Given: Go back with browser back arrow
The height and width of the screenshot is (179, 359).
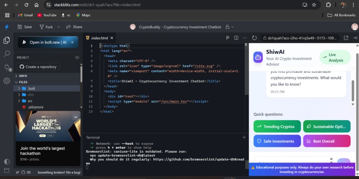Looking at the screenshot, I should (6, 5).
